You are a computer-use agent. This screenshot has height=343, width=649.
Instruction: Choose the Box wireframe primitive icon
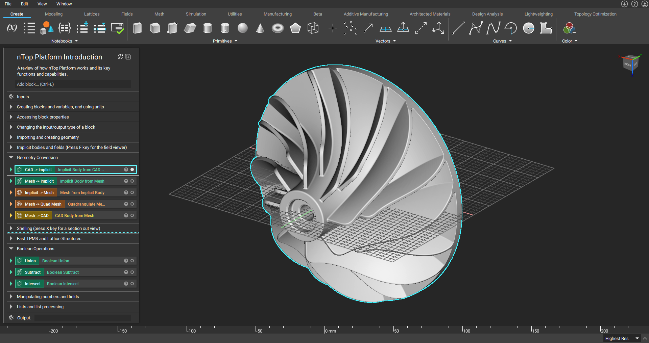point(313,28)
